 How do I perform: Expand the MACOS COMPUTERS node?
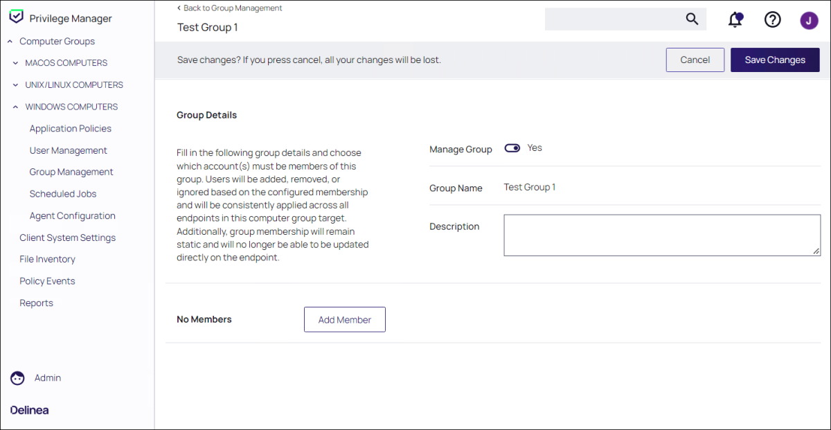click(x=15, y=63)
